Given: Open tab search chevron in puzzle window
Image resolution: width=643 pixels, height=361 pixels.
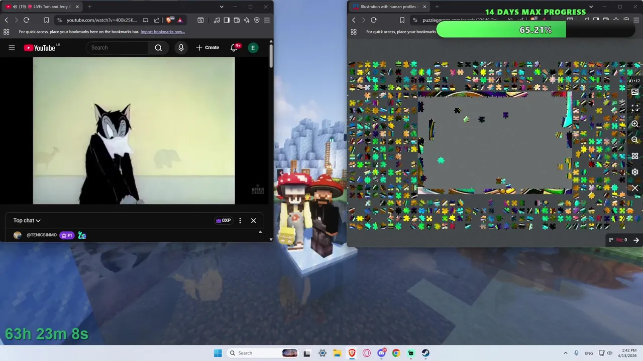Looking at the screenshot, I should point(591,7).
